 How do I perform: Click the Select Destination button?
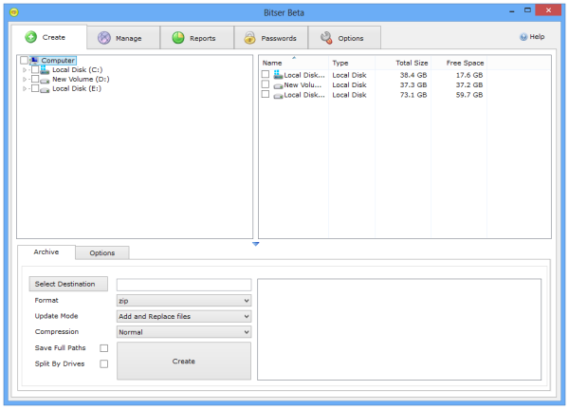(68, 284)
